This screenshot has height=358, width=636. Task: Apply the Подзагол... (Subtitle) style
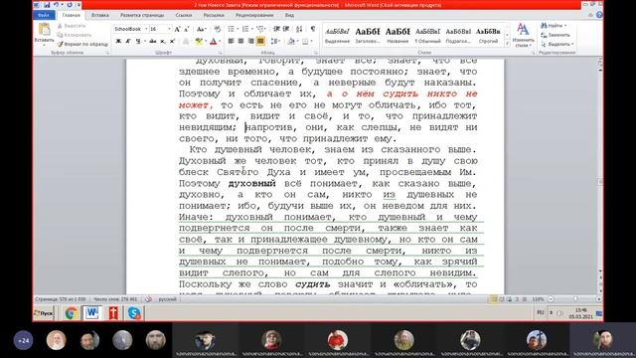(x=458, y=35)
